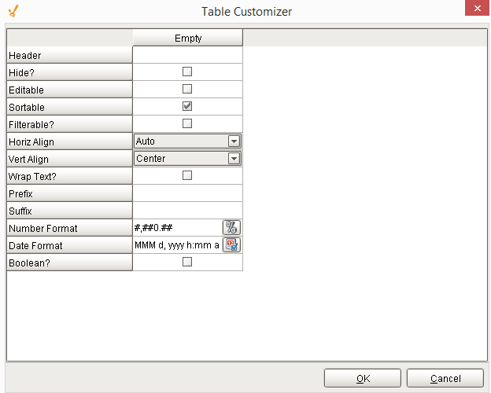Toggle the Editable checkbox
The width and height of the screenshot is (491, 393).
click(187, 89)
